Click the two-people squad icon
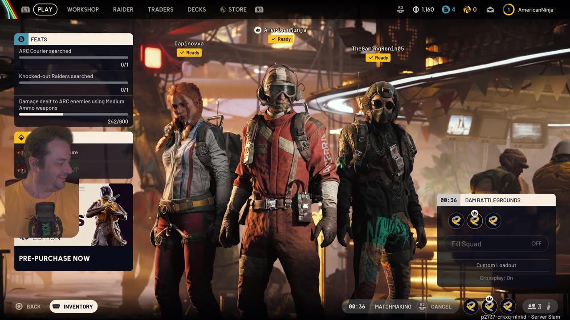 (532, 306)
